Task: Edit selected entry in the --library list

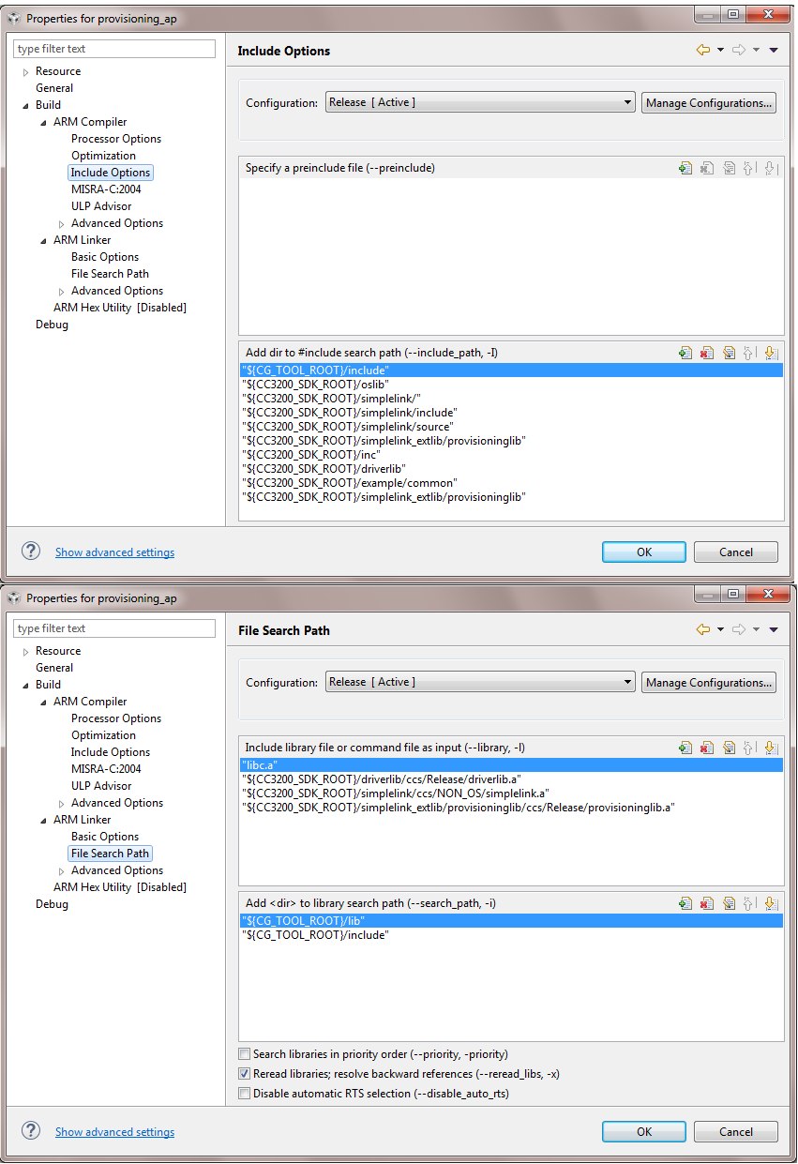Action: 729,748
